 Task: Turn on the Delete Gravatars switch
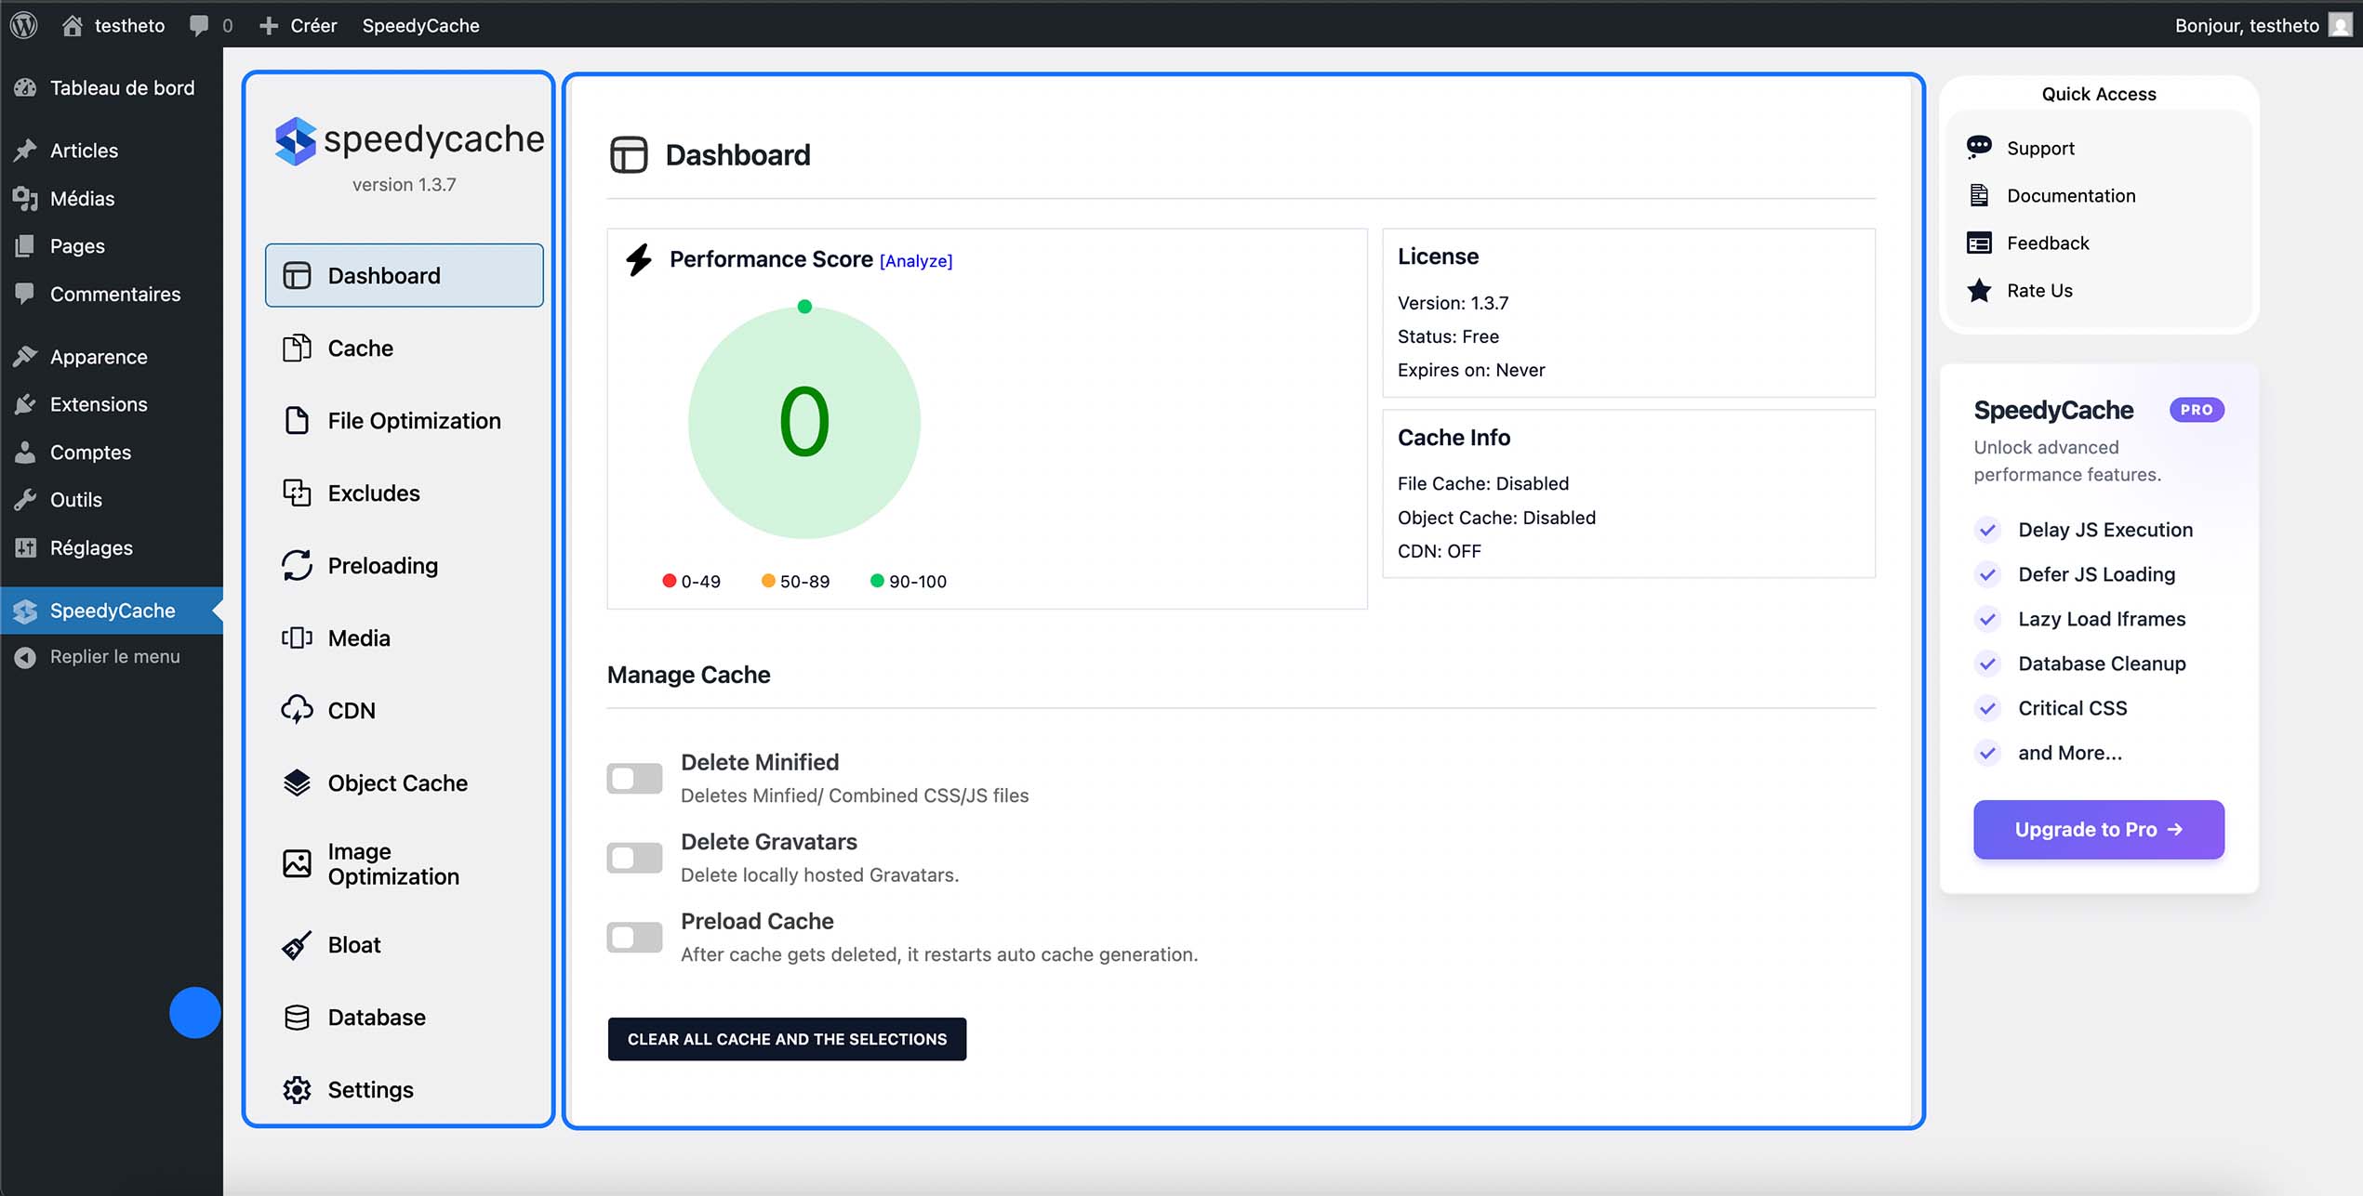(633, 859)
